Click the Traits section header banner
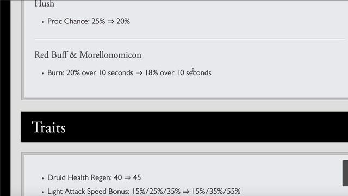This screenshot has height=196, width=348. [x=184, y=127]
